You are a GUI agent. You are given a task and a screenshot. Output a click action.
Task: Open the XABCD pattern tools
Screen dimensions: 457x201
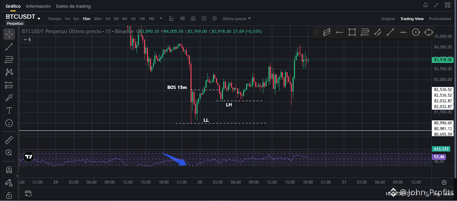[9, 72]
